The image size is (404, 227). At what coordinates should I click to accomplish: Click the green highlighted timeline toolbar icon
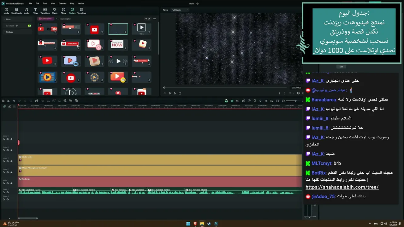(226, 101)
